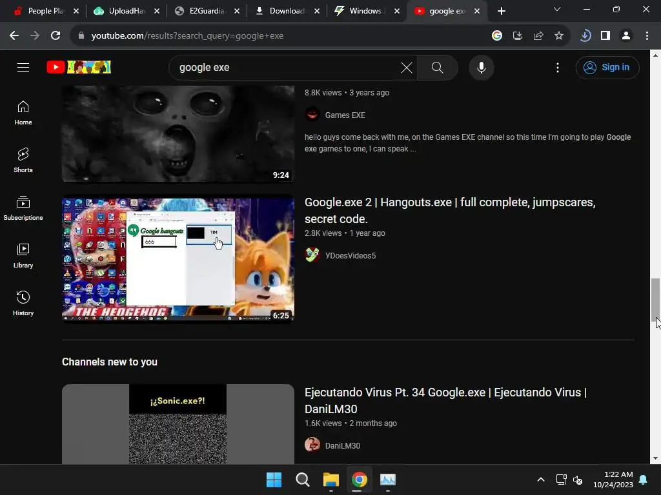Open the YouTube hamburger guide menu

23,67
